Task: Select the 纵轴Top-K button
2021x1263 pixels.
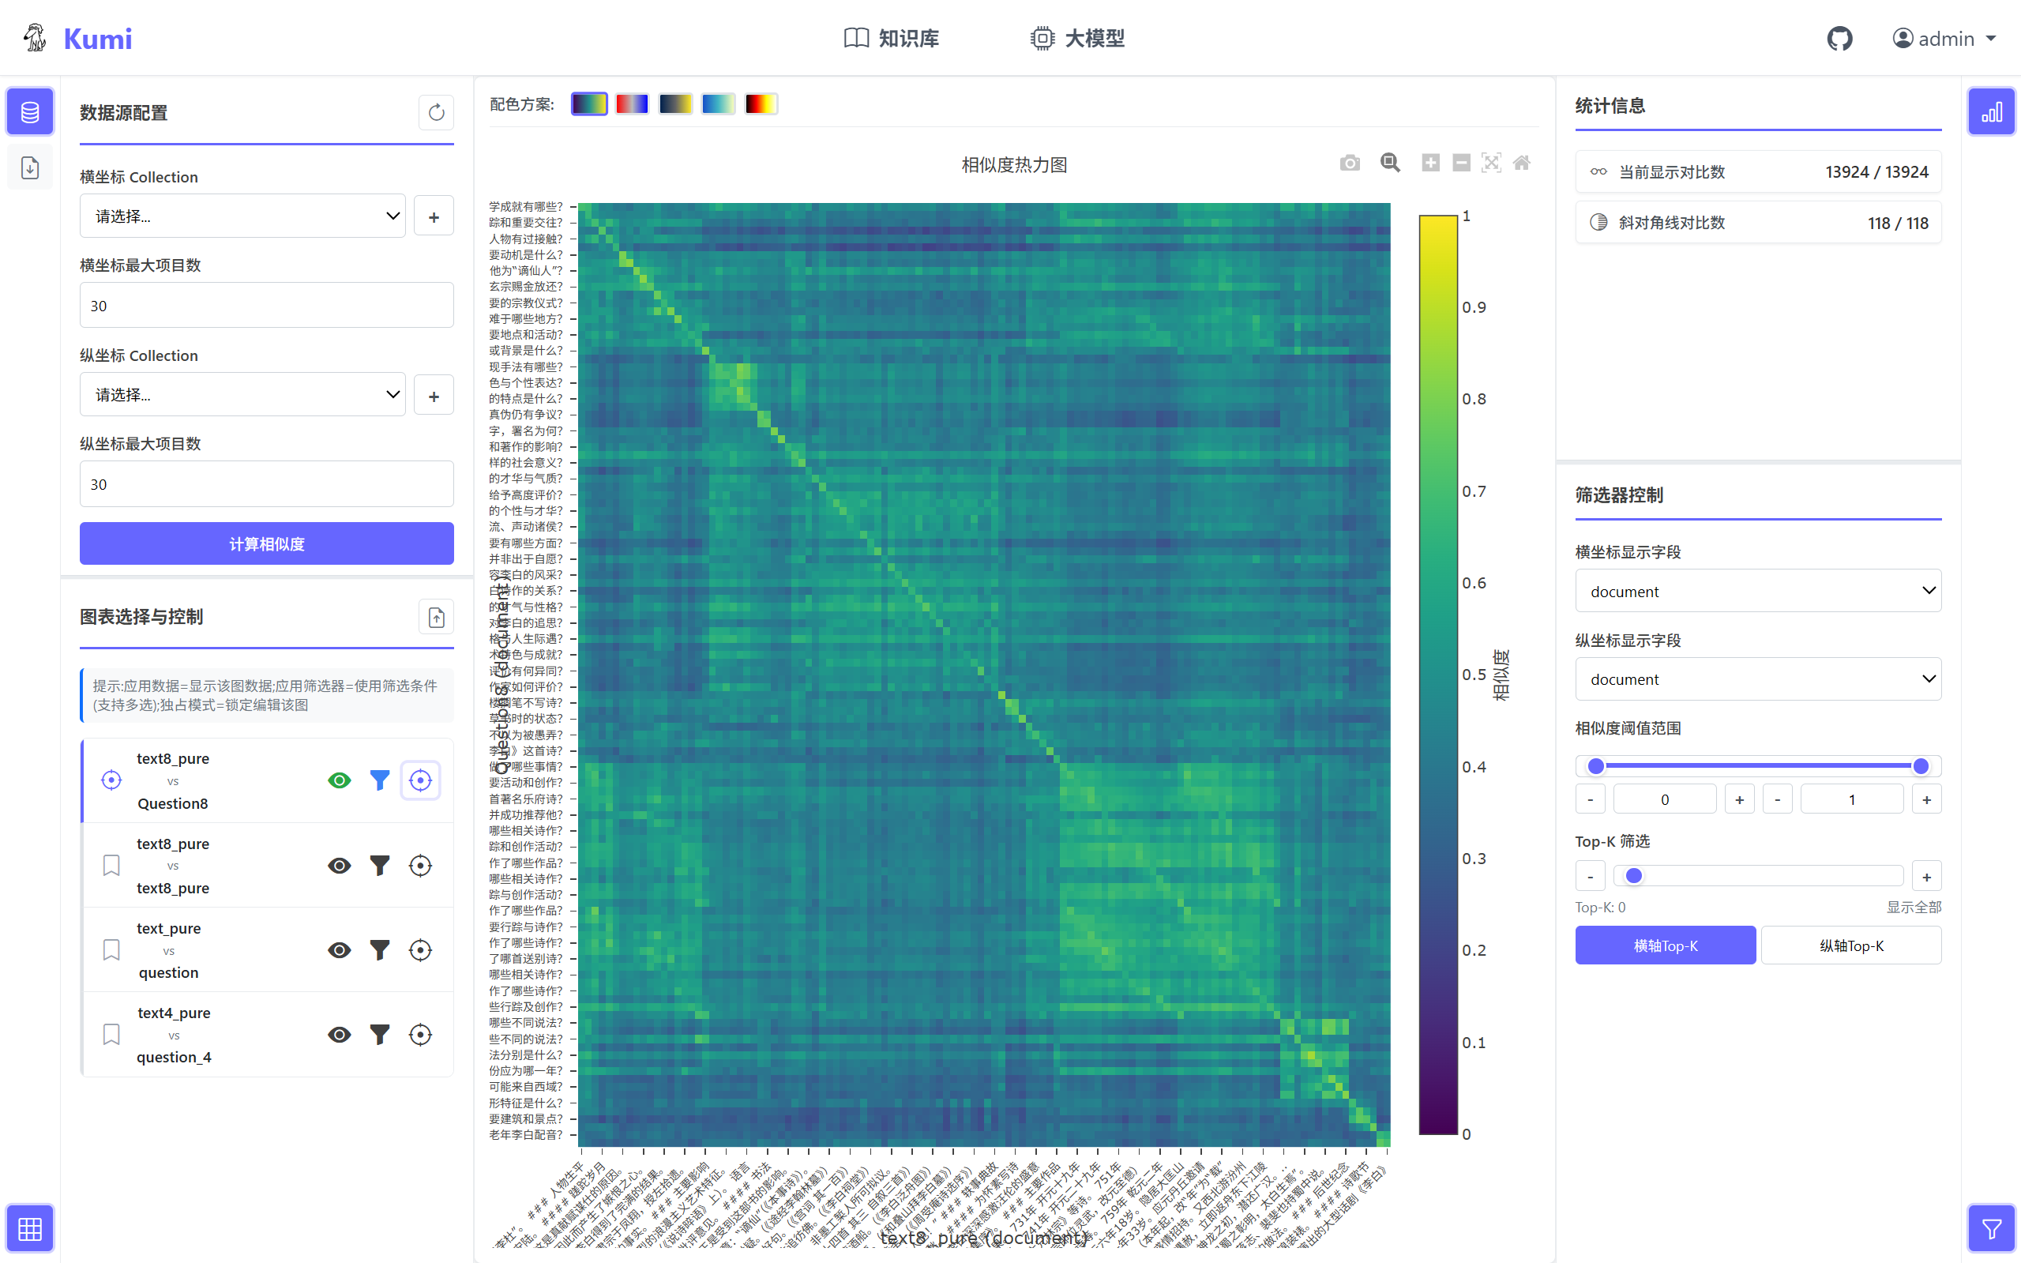Action: point(1850,945)
